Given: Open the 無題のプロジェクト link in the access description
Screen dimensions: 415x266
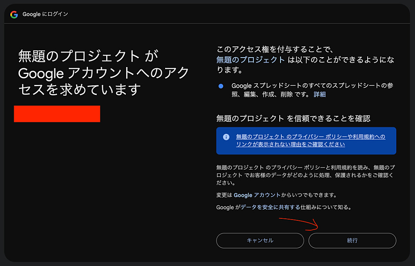Looking at the screenshot, I should pyautogui.click(x=250, y=60).
